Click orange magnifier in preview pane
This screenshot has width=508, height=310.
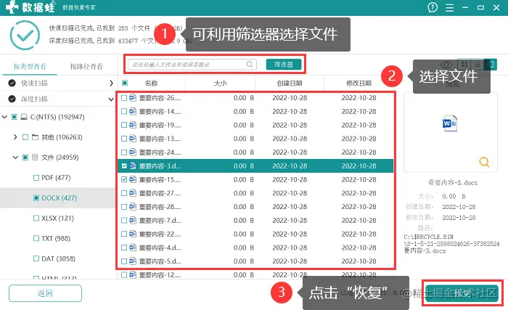pyautogui.click(x=484, y=161)
